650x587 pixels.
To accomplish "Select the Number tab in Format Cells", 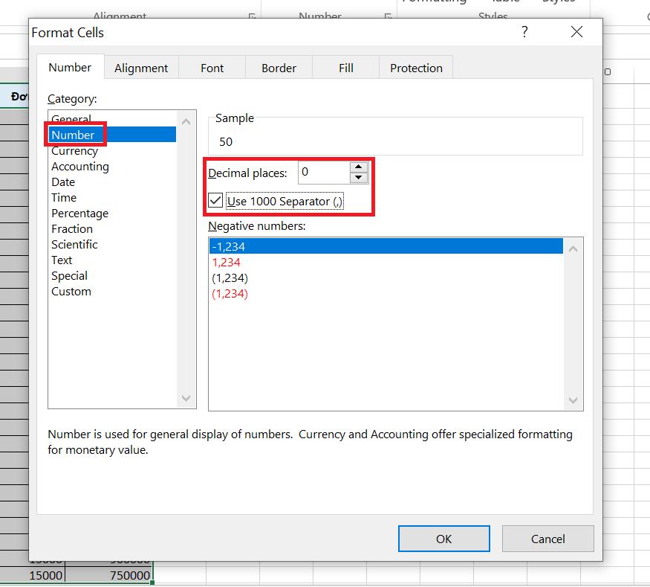I will (x=70, y=67).
